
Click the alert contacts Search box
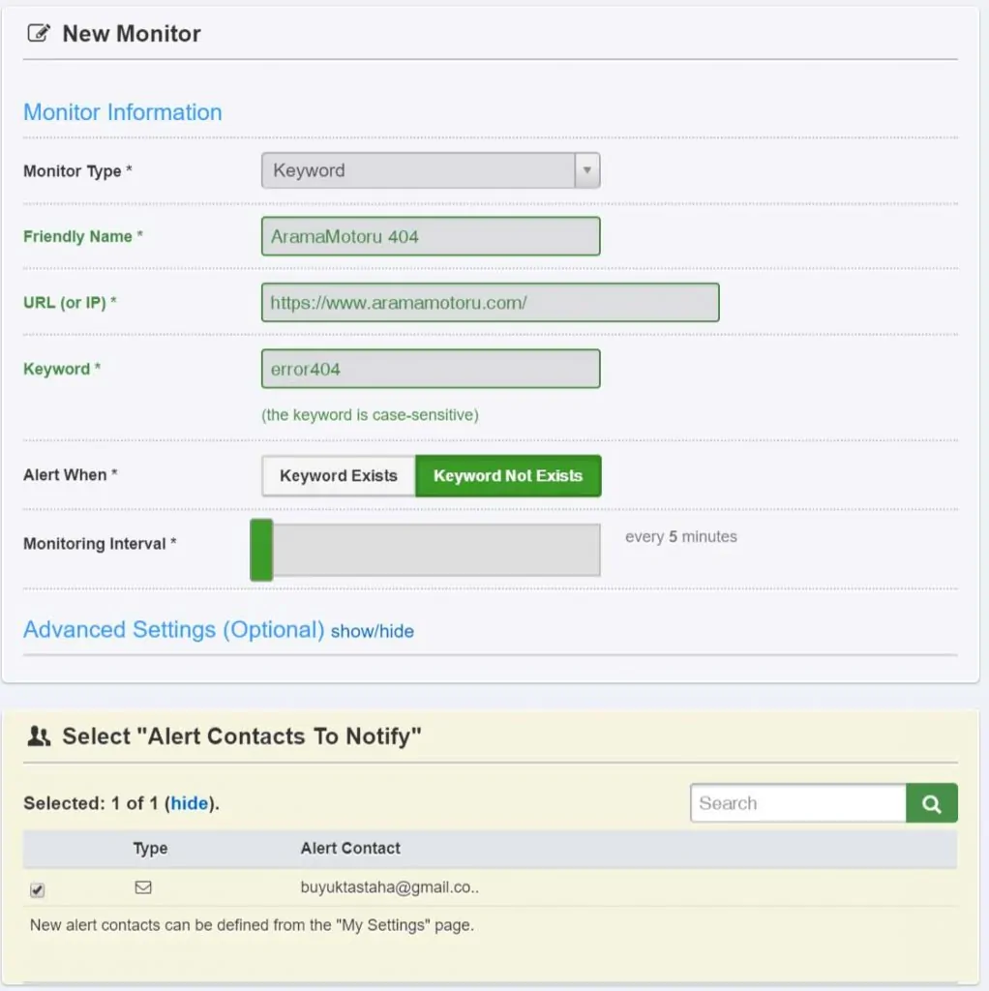(798, 803)
